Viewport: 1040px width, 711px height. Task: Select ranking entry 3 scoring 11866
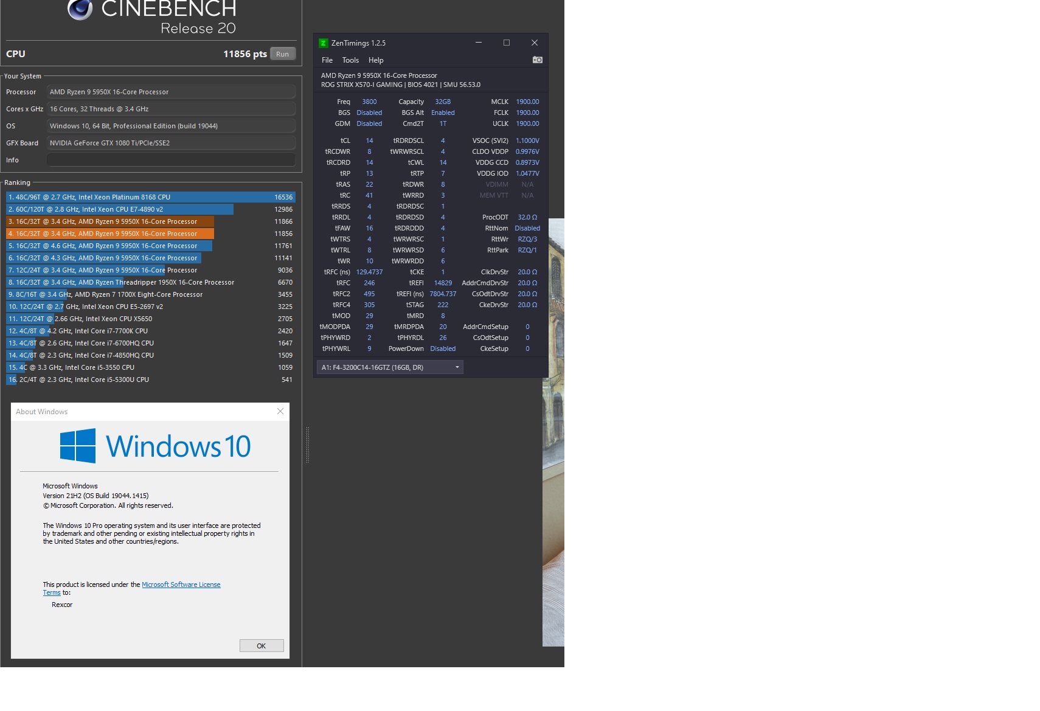(151, 221)
